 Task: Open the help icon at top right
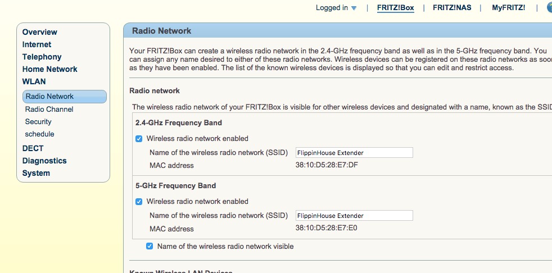(x=550, y=8)
